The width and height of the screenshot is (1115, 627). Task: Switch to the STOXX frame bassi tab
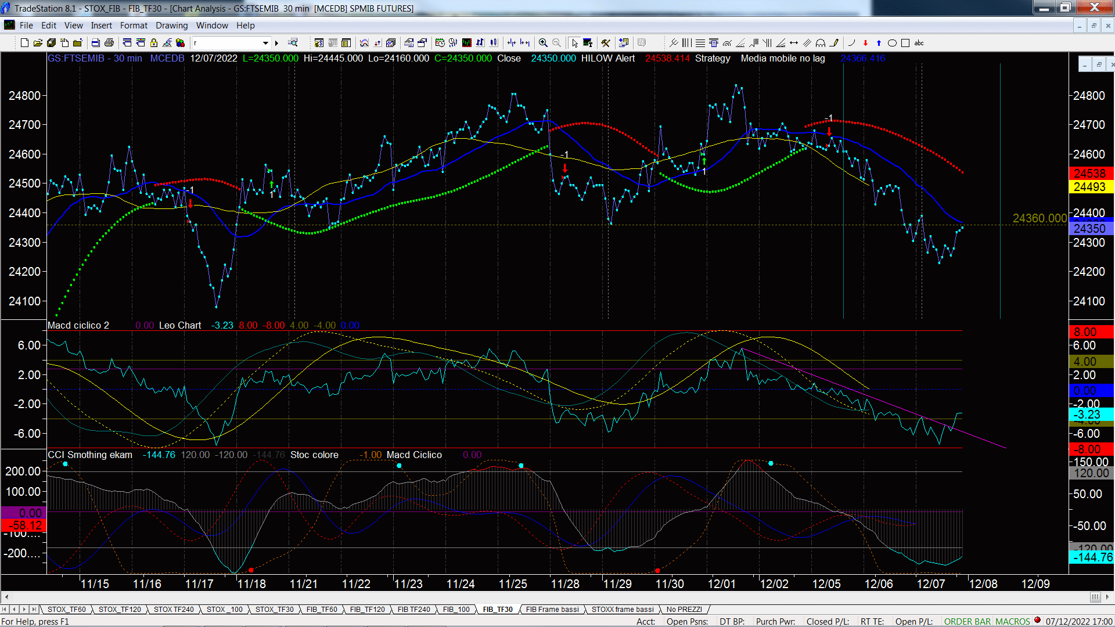pos(623,610)
